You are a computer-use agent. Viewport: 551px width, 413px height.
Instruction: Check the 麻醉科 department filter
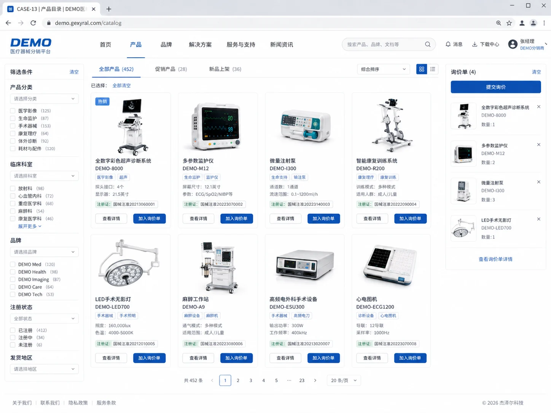click(13, 211)
